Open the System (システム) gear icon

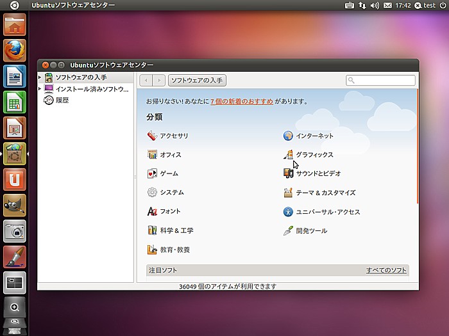point(152,192)
